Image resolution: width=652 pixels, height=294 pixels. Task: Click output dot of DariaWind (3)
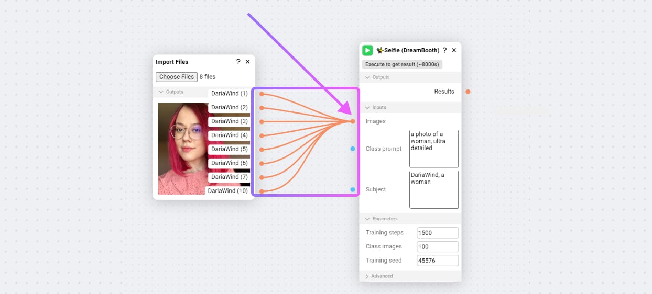[262, 122]
